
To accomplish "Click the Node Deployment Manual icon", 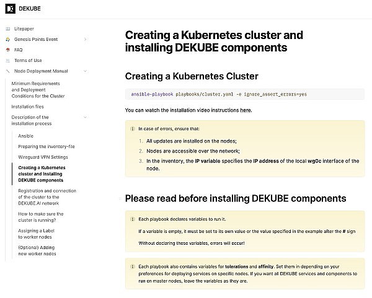I will (7, 71).
